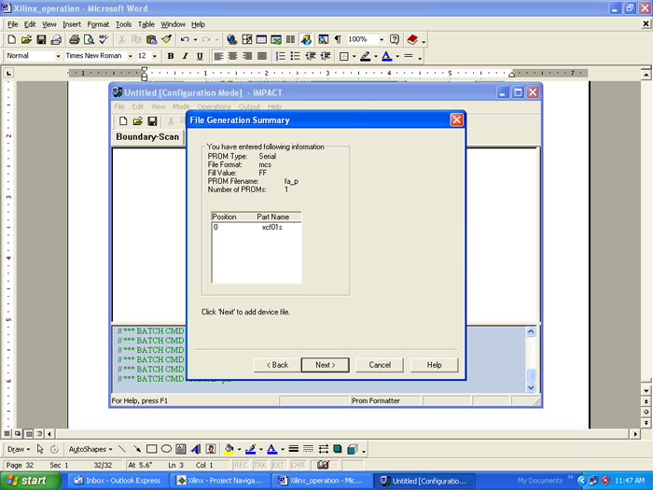Save the Word document with the floppy icon
The width and height of the screenshot is (653, 490).
pyautogui.click(x=41, y=39)
